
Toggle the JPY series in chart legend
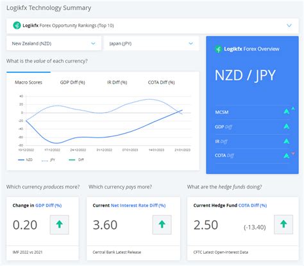point(48,160)
